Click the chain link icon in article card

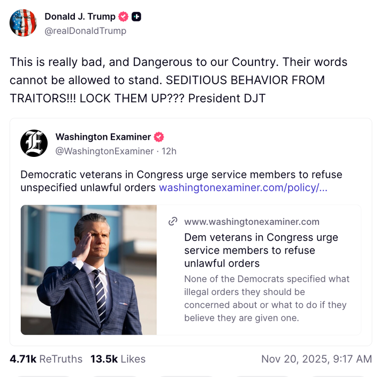(173, 222)
